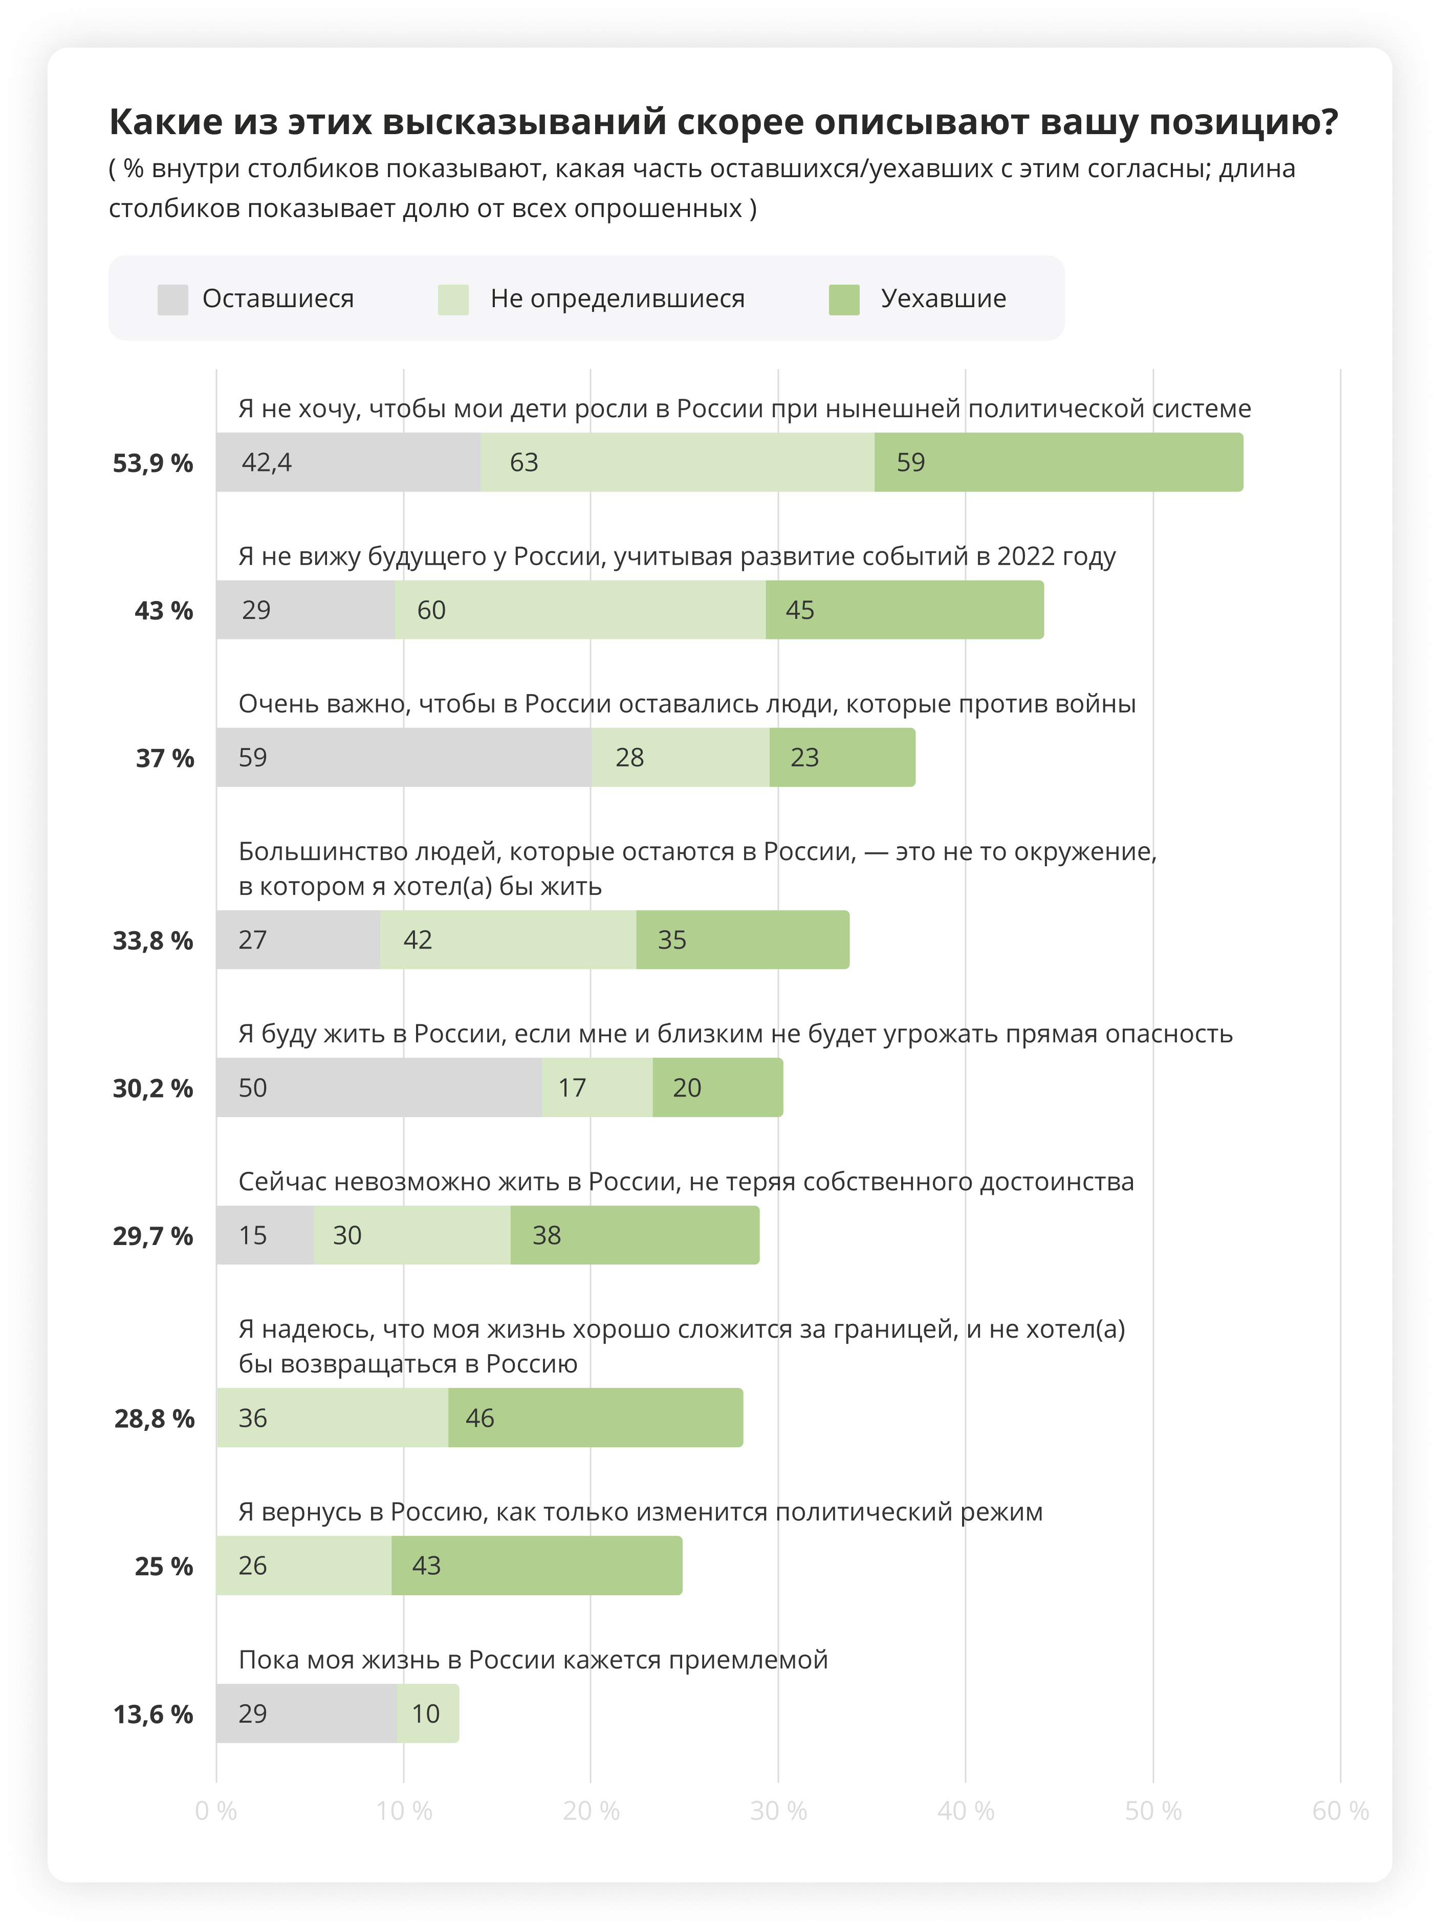This screenshot has height=1930, width=1440.
Task: Select the gray 42,4 bar segment
Action: 348,462
